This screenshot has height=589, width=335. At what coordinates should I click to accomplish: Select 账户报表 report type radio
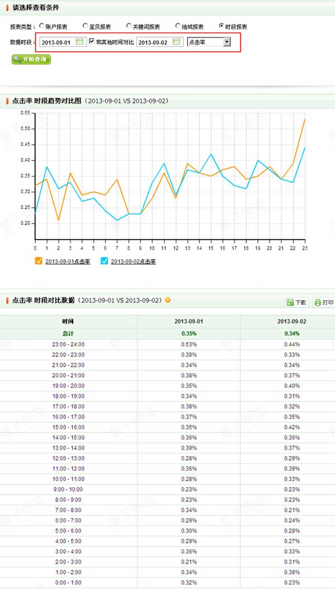[x=42, y=26]
